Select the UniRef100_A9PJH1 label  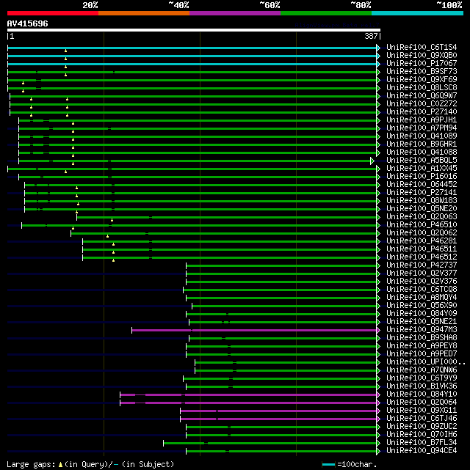pos(422,120)
